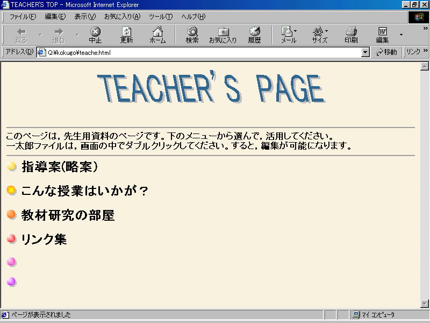Click the status text ページが表示されました
Image resolution: width=430 pixels, height=323 pixels.
pos(41,315)
